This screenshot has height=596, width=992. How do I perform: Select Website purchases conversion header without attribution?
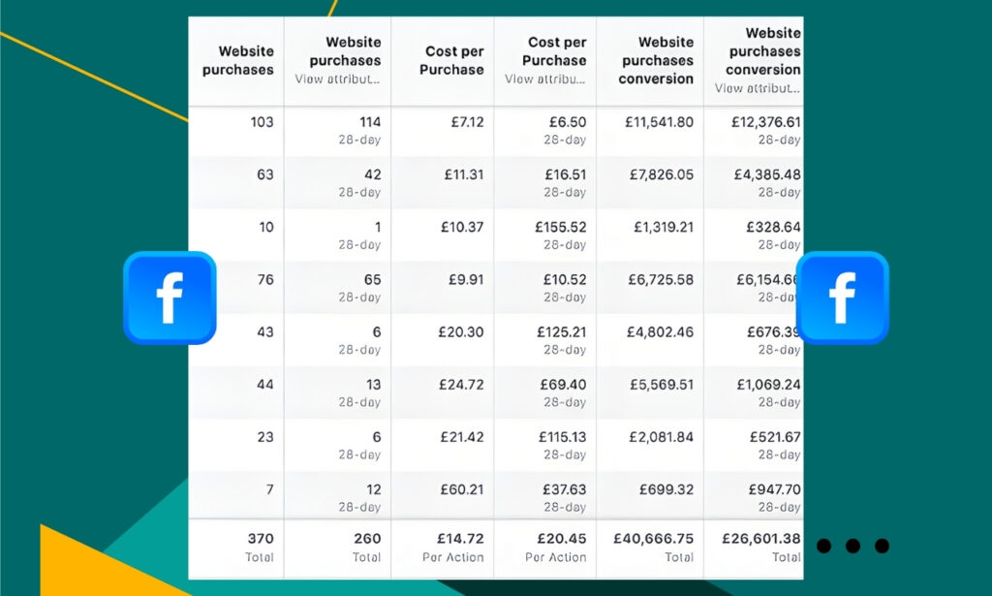(x=656, y=60)
